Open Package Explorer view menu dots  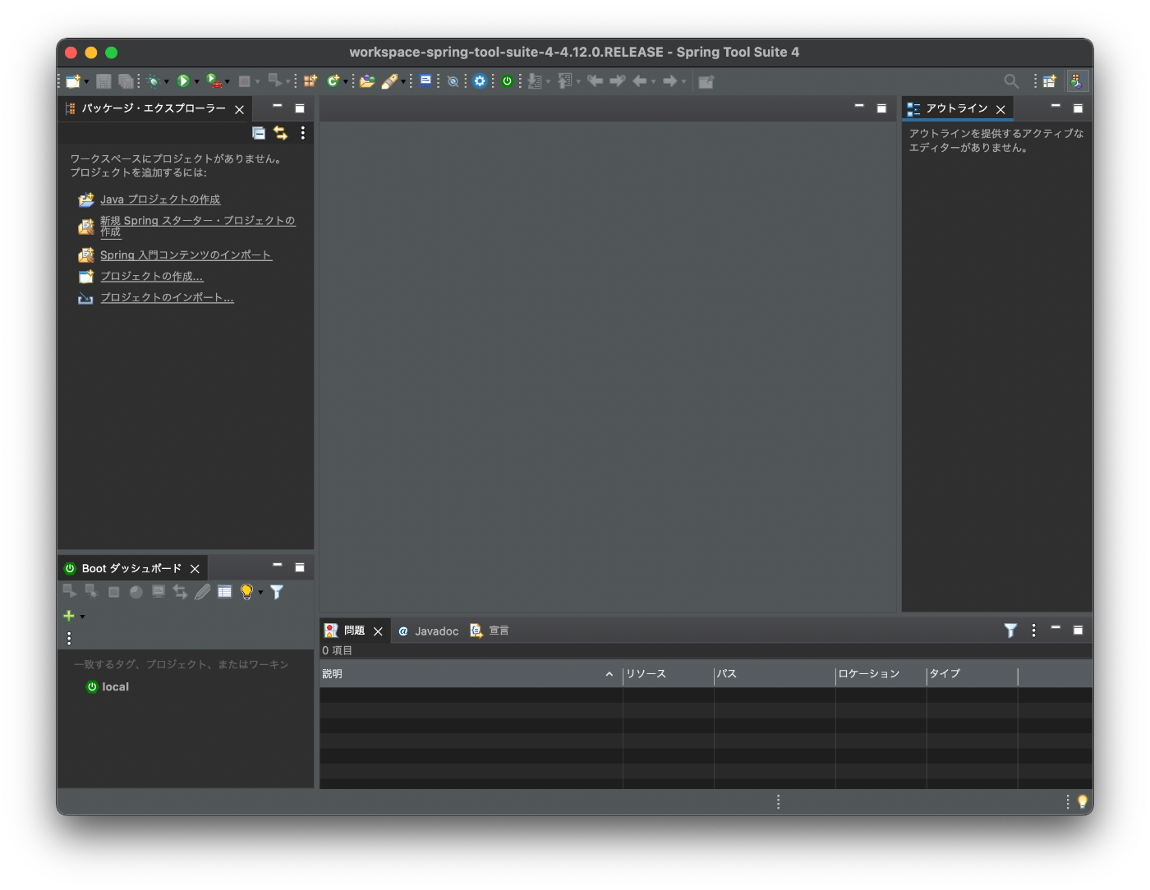pyautogui.click(x=303, y=133)
